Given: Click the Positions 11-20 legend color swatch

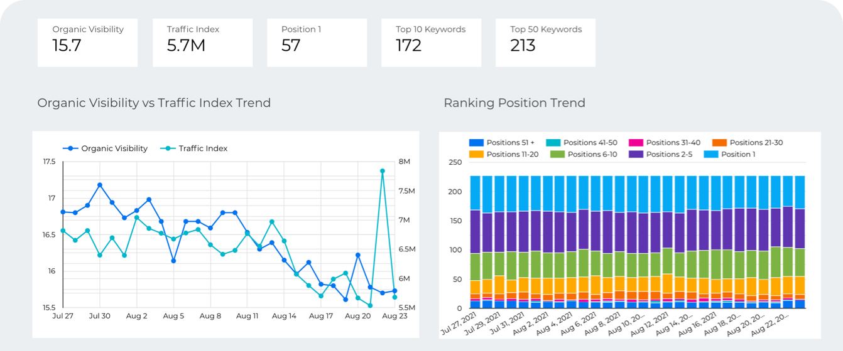Looking at the screenshot, I should [476, 154].
